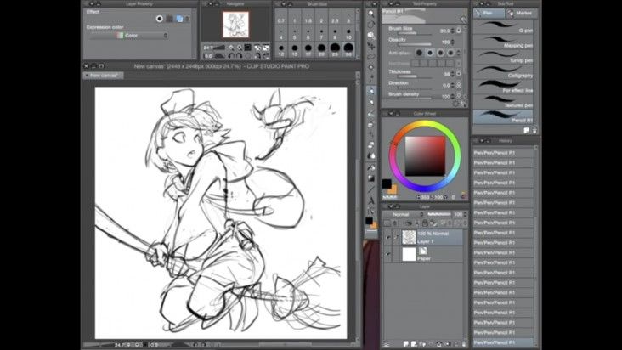
Task: Adjust the Brush Size value stepper
Action: 453,31
